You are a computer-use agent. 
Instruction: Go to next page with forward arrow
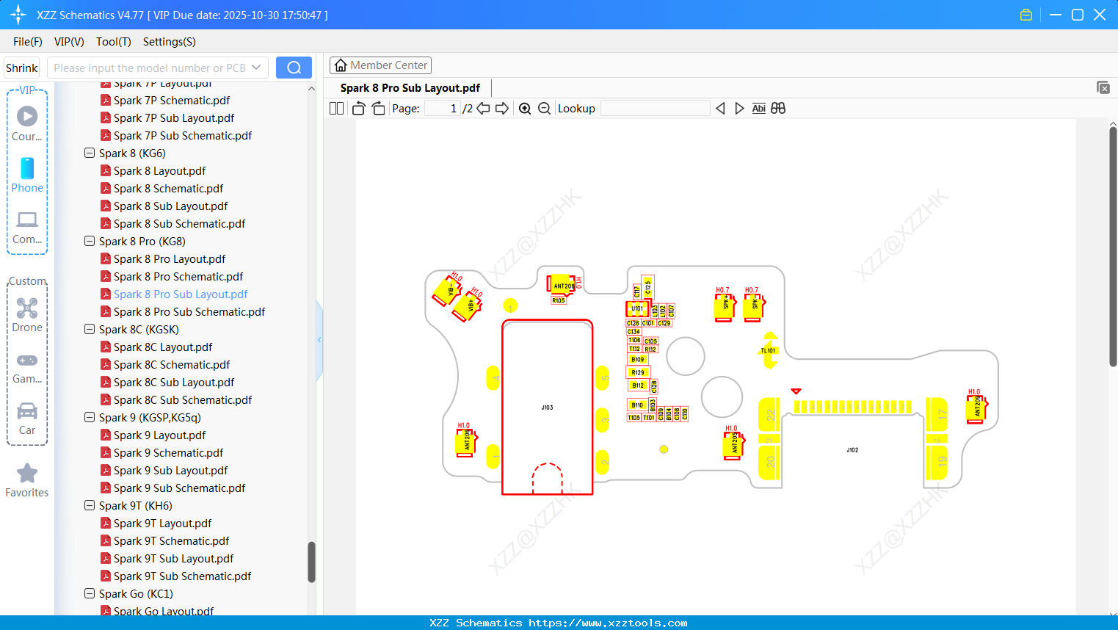point(501,108)
